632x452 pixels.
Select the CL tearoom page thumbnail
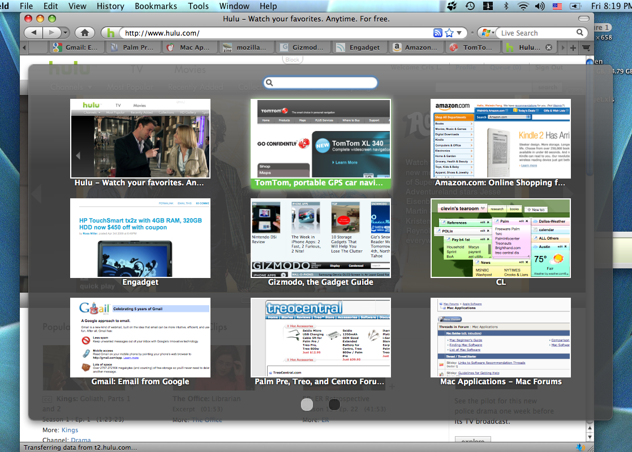point(501,238)
